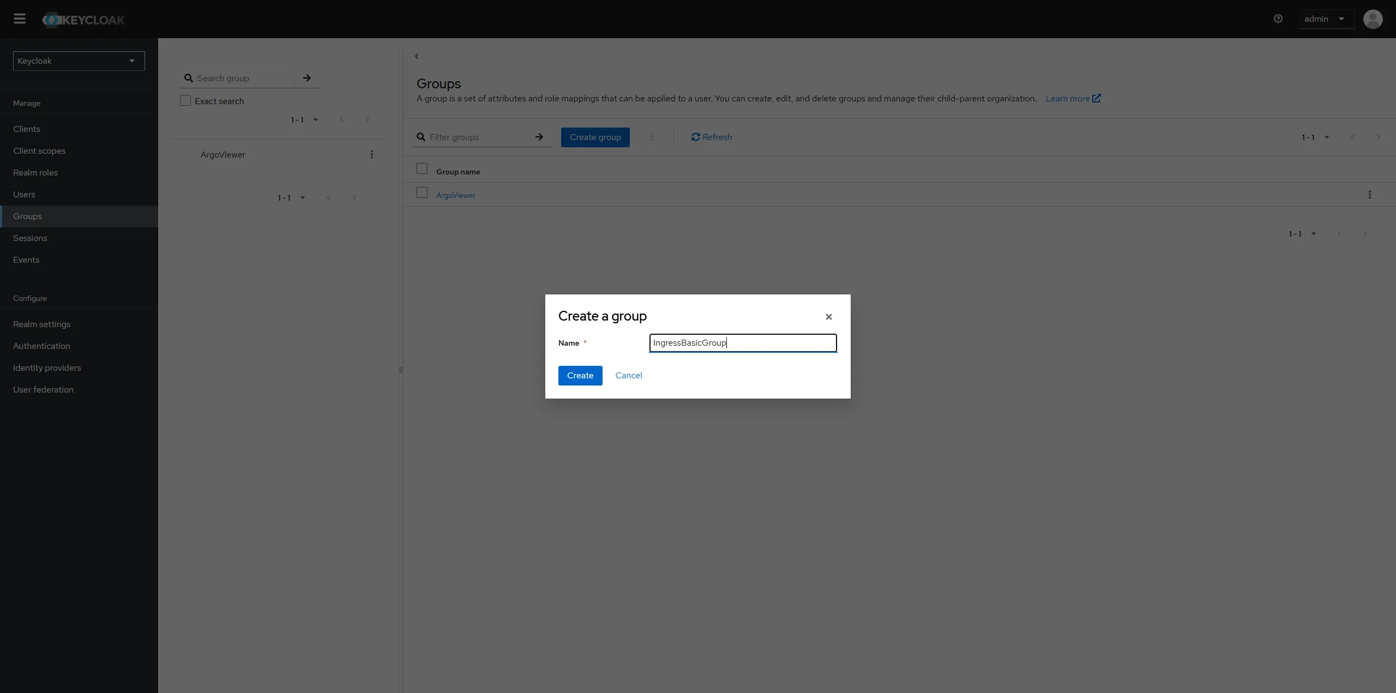Screen dimensions: 1396x693
Task: Collapse the group tree panel with the back chevron
Action: tap(417, 56)
